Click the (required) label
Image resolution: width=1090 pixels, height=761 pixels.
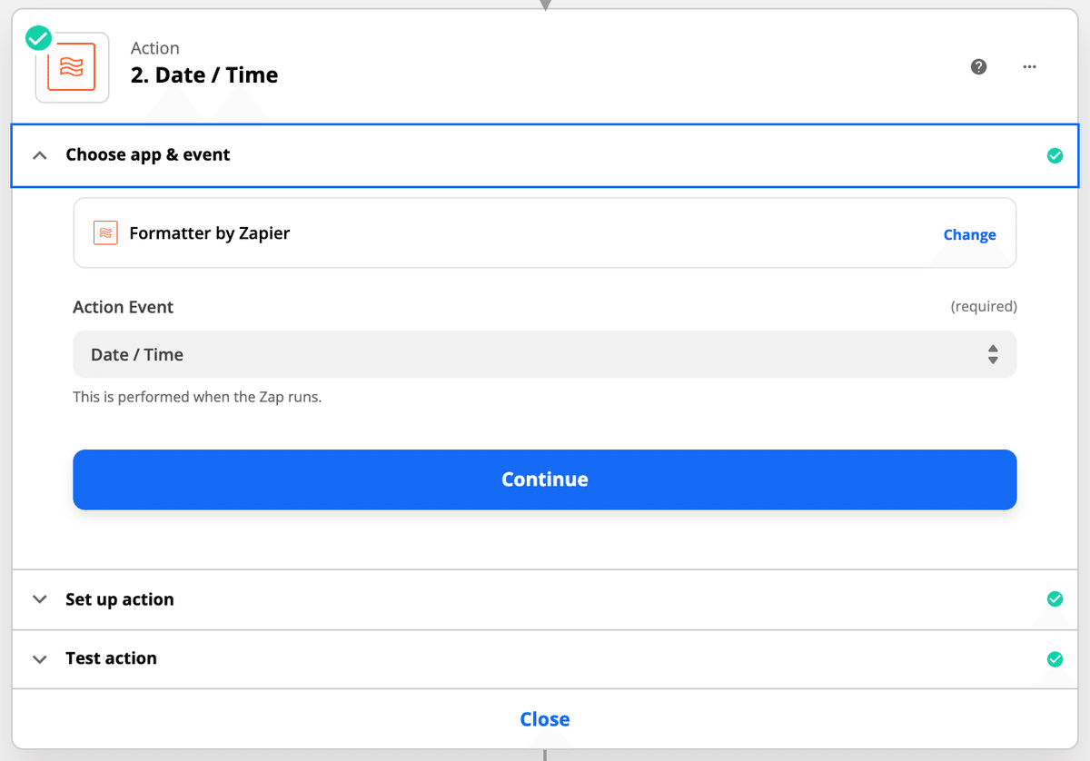click(x=984, y=307)
